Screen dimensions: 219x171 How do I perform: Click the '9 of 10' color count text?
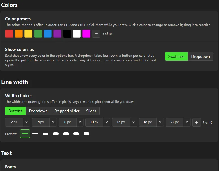point(107,34)
